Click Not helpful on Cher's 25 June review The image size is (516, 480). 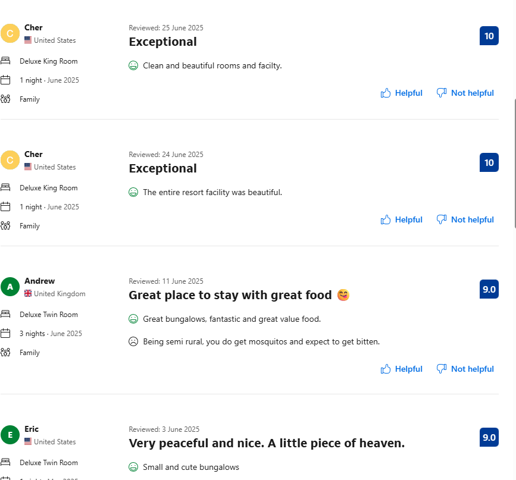(465, 93)
